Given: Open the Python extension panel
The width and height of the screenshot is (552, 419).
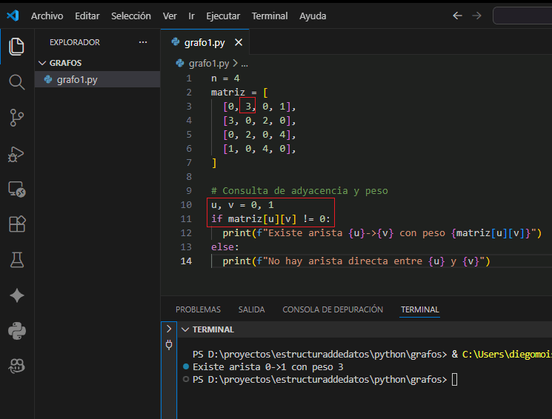Looking at the screenshot, I should point(16,330).
